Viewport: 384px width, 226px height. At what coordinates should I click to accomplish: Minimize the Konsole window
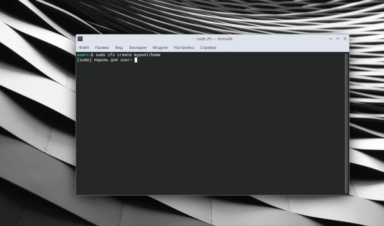[330, 39]
